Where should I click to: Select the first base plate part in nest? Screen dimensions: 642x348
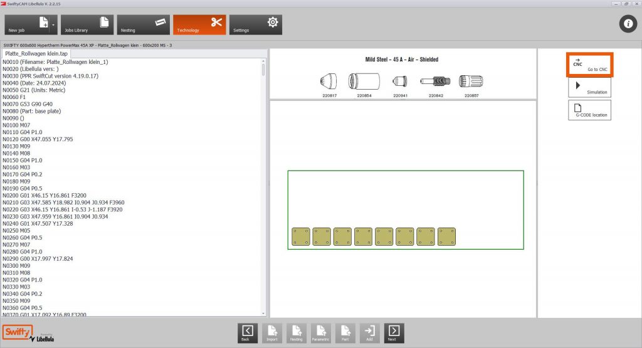(x=301, y=236)
